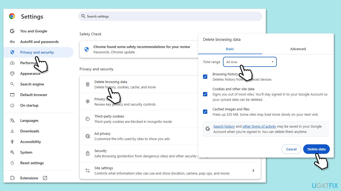Viewport: 341px width, 191px height.
Task: Open Appearance settings via its palette icon
Action: [x=12, y=73]
